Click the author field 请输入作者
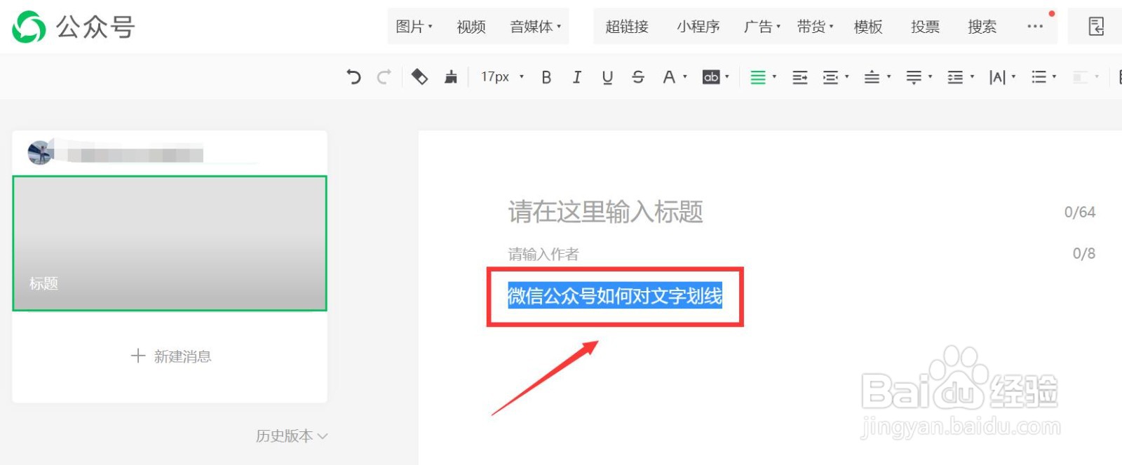Viewport: 1122px width, 465px height. (x=543, y=254)
